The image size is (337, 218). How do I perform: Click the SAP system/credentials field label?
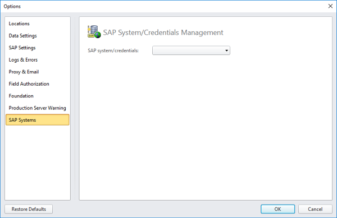pyautogui.click(x=113, y=50)
